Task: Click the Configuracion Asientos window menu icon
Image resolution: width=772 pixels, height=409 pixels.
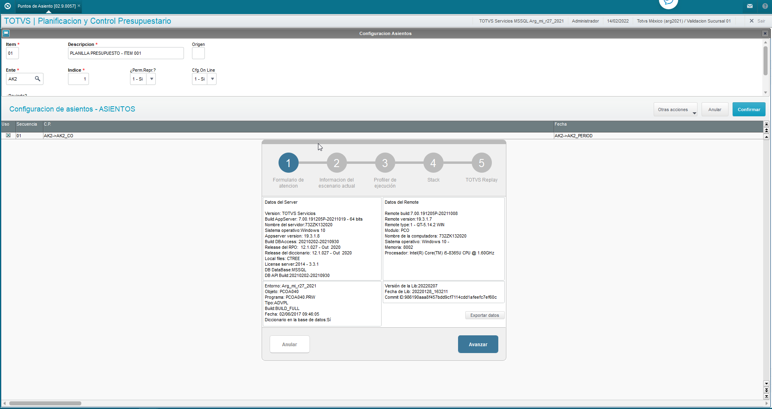Action: 6,33
